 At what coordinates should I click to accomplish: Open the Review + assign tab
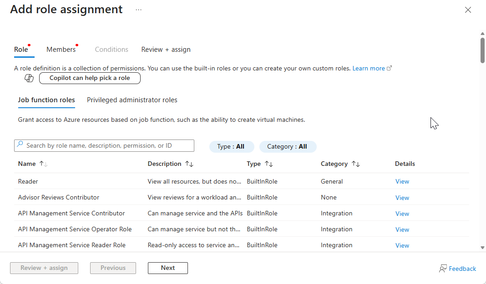[166, 50]
